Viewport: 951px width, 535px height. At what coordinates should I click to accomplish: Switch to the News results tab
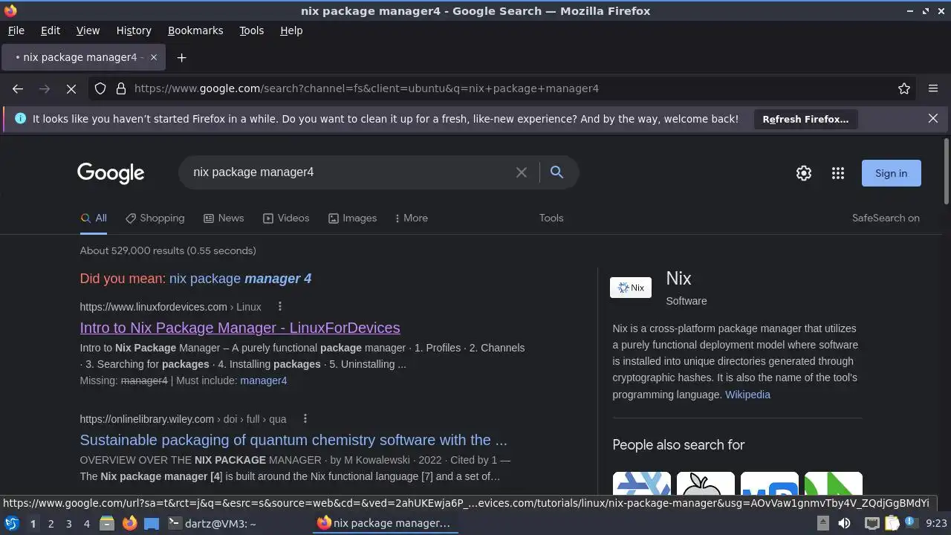[224, 218]
